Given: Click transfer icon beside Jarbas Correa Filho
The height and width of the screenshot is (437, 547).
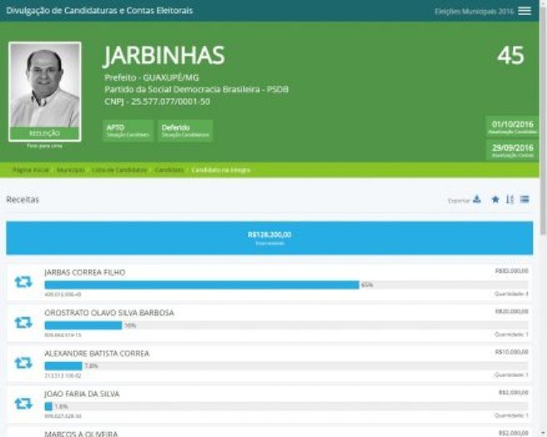Looking at the screenshot, I should tap(23, 282).
